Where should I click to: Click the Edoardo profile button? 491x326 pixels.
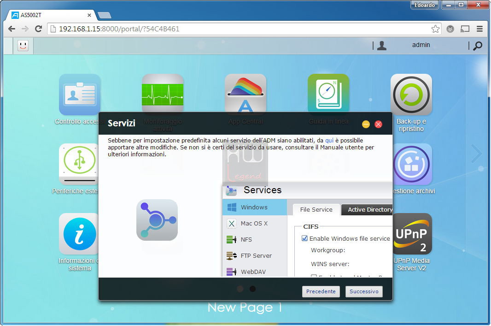click(x=424, y=5)
